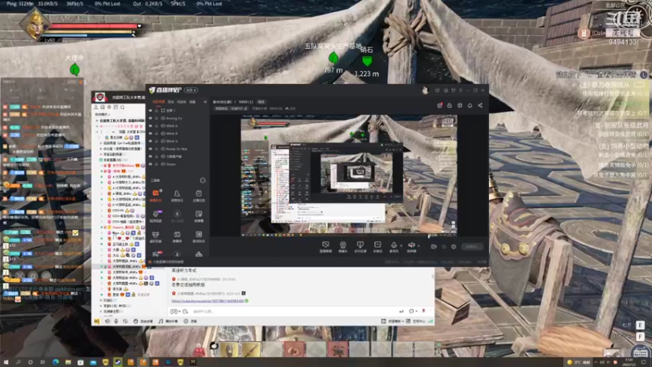
Task: Open the share icon at streaming window top right
Action: point(480,106)
